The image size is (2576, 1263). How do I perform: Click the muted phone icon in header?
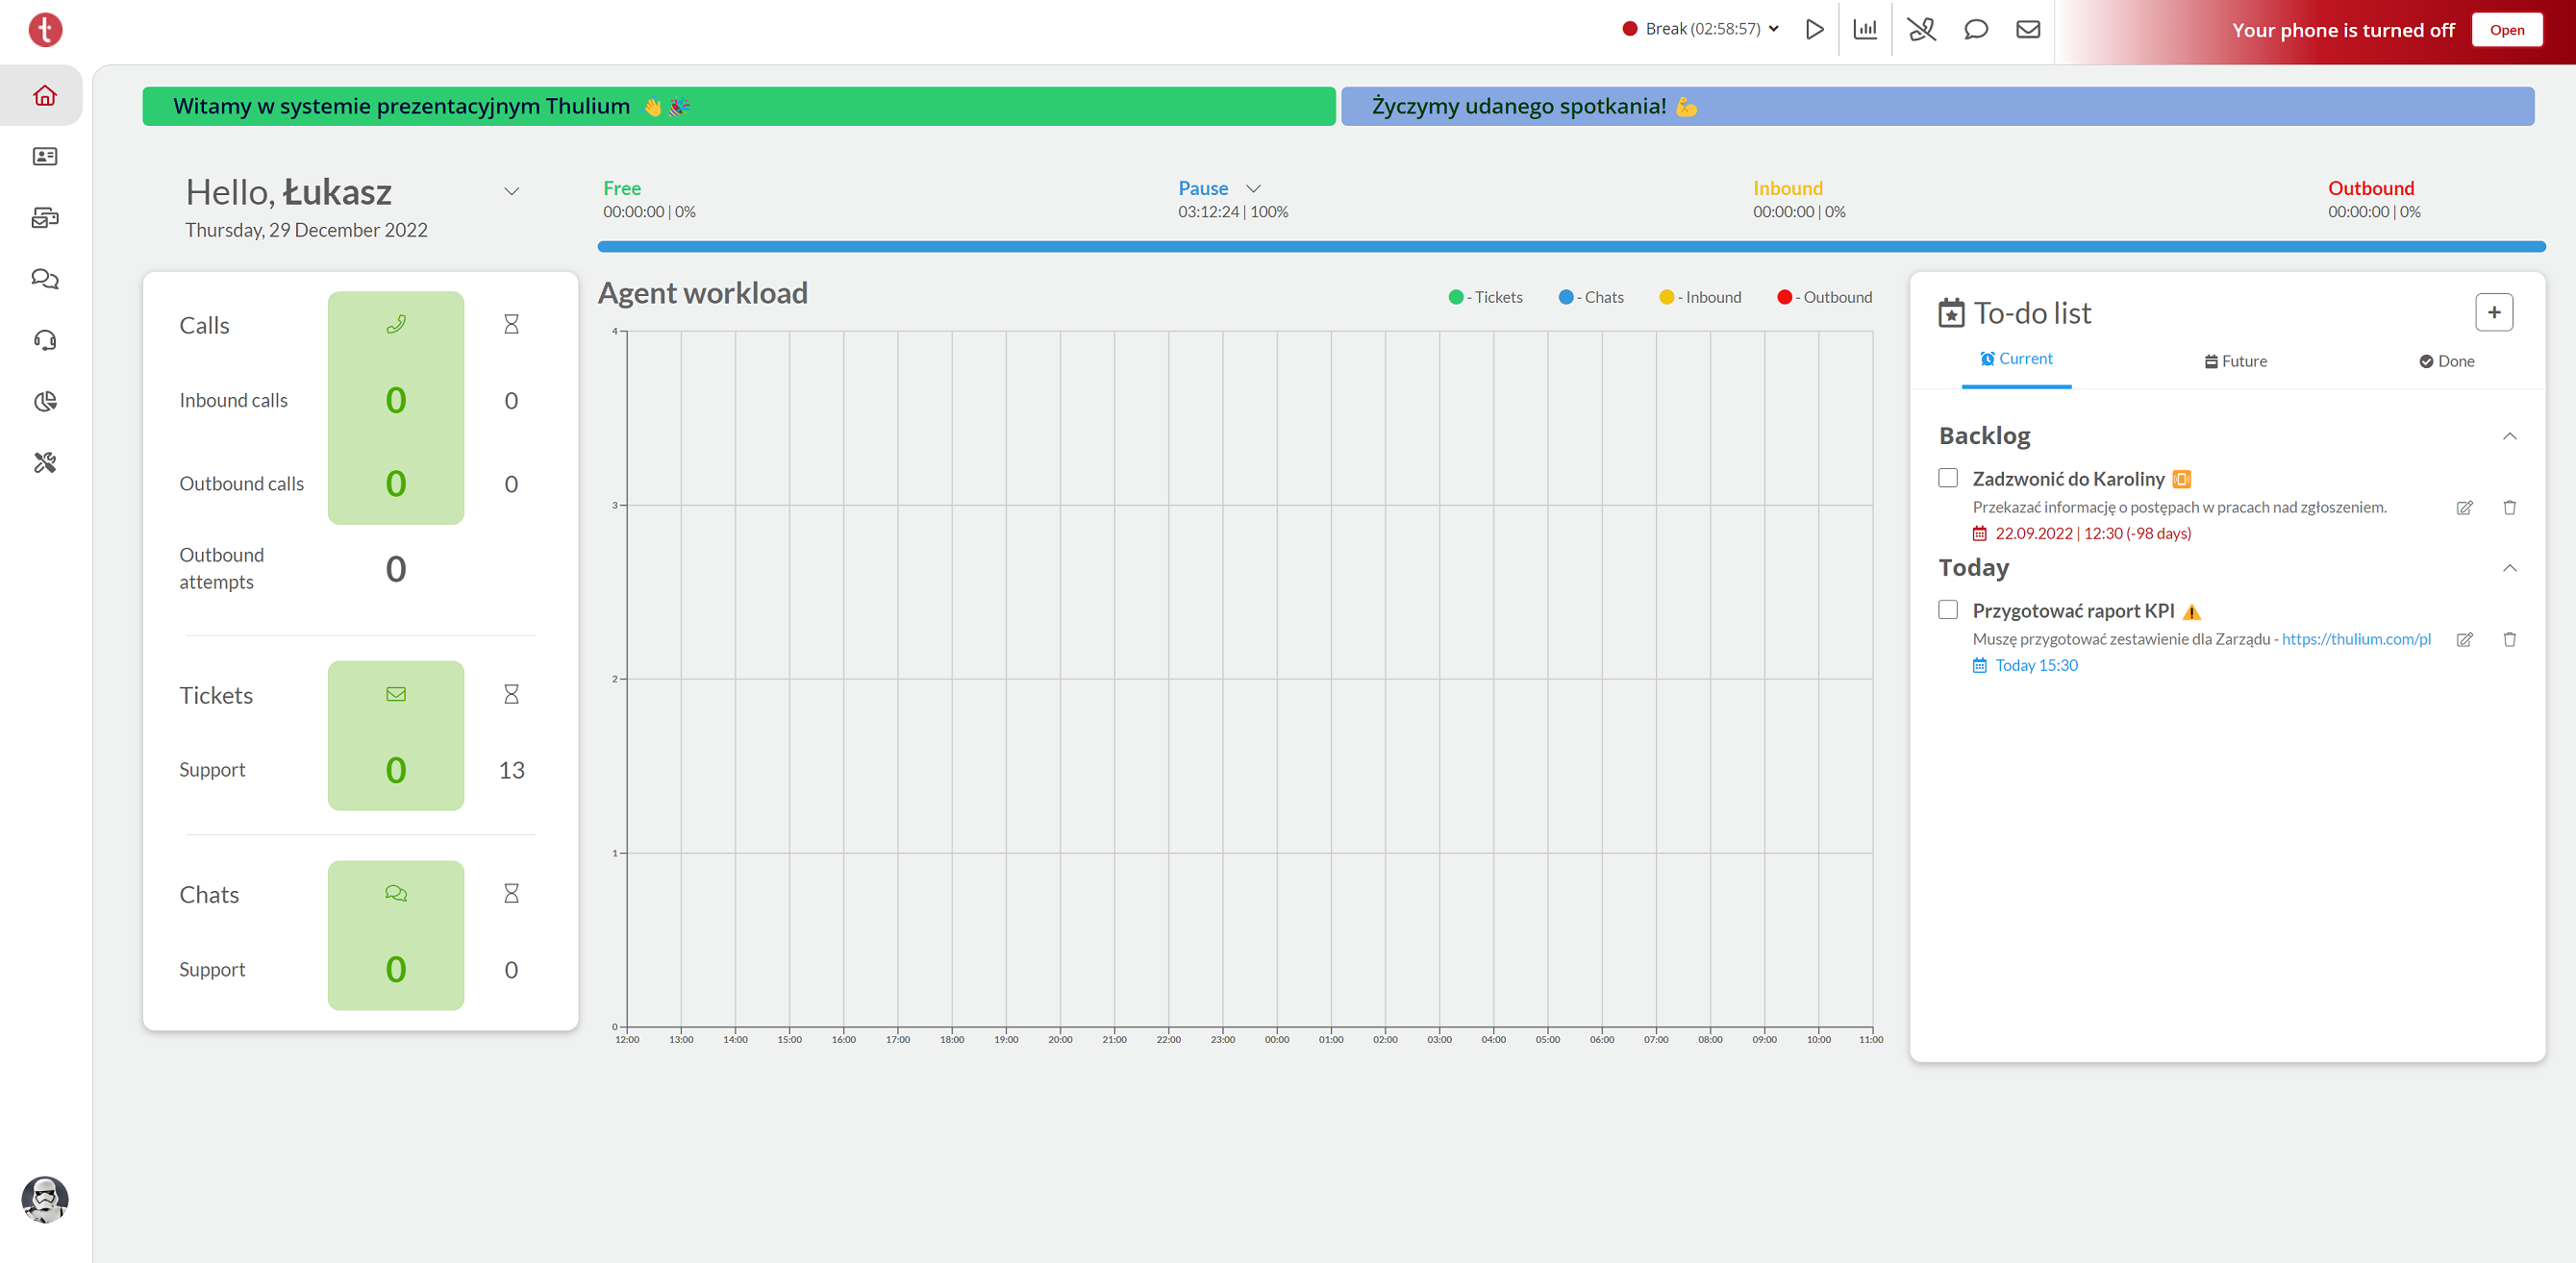[1921, 30]
